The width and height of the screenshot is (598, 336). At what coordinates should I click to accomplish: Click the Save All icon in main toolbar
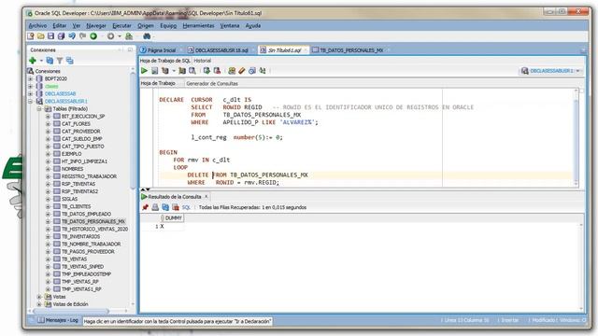point(61,36)
